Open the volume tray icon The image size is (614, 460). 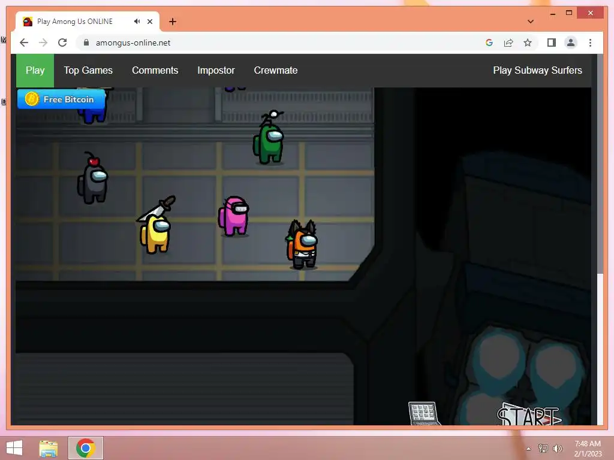point(557,448)
